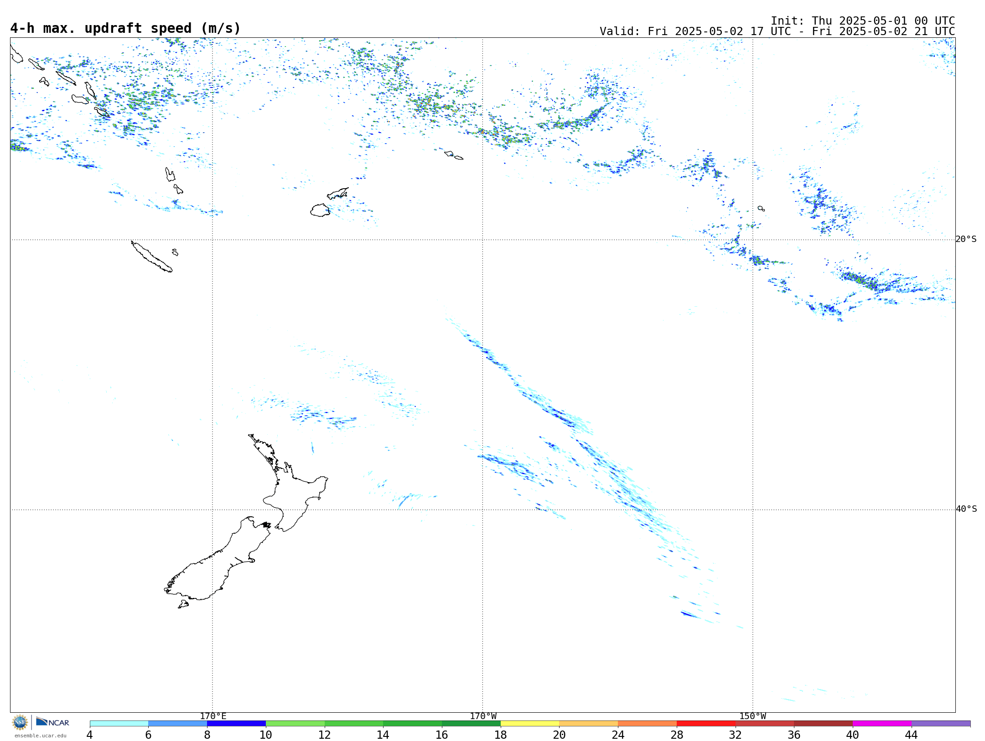Image resolution: width=985 pixels, height=741 pixels.
Task: Pick the dark green 16–18 colorbar segment
Action: pyautogui.click(x=471, y=723)
